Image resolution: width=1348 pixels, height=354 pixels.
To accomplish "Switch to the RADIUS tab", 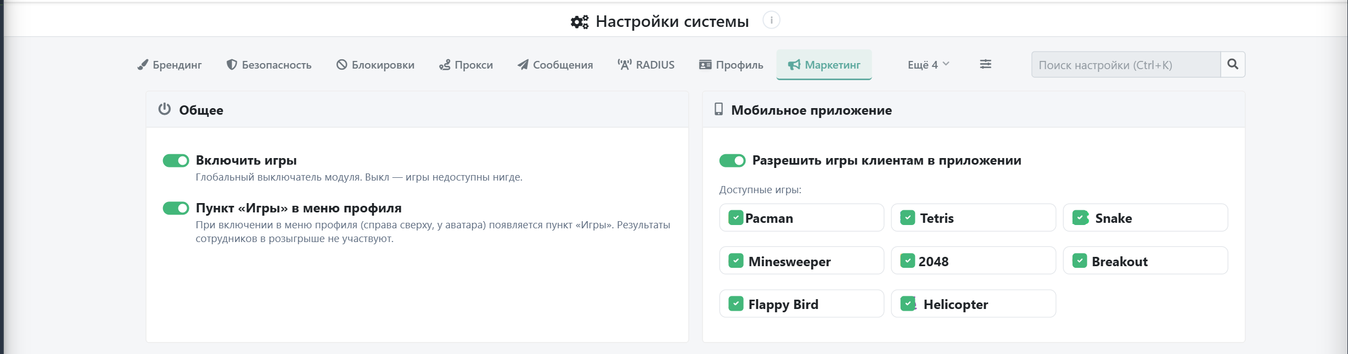I will click(x=646, y=65).
